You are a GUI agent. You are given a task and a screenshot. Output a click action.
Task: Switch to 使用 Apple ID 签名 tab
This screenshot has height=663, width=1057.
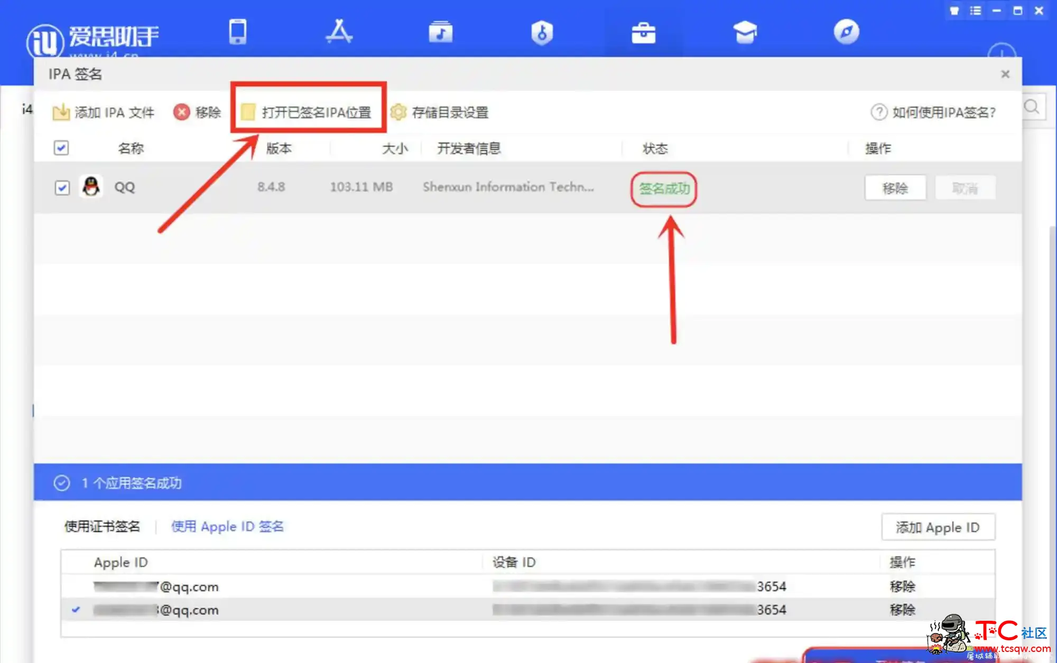click(227, 526)
